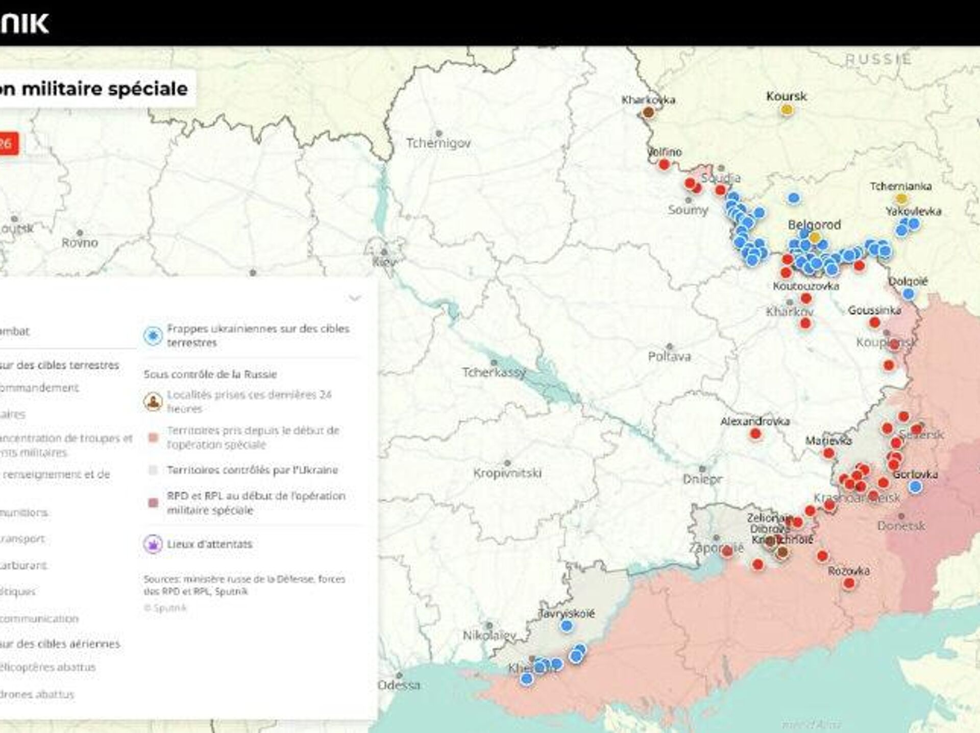Click the localities taken in 24 hours icon
The height and width of the screenshot is (733, 980).
point(153,402)
